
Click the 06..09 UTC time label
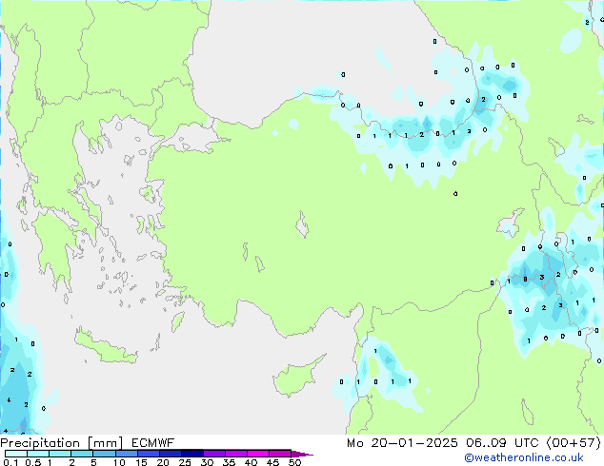tap(501, 443)
